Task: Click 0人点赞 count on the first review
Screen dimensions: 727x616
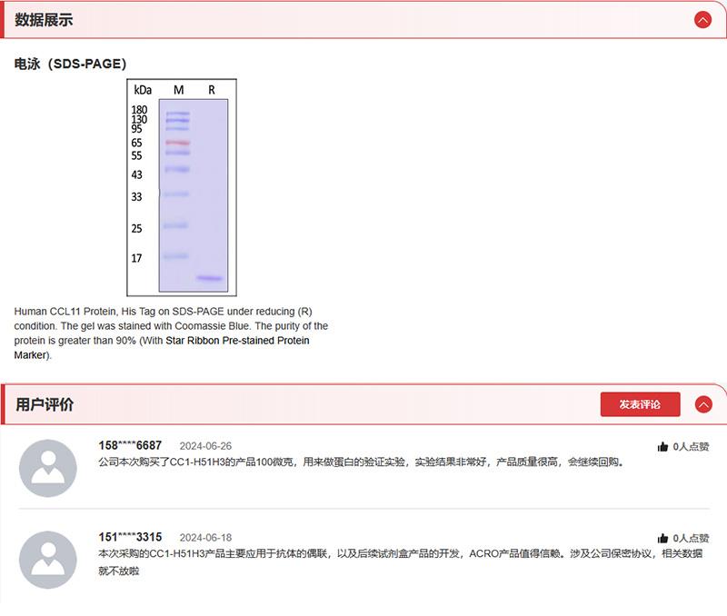Action: pyautogui.click(x=691, y=447)
